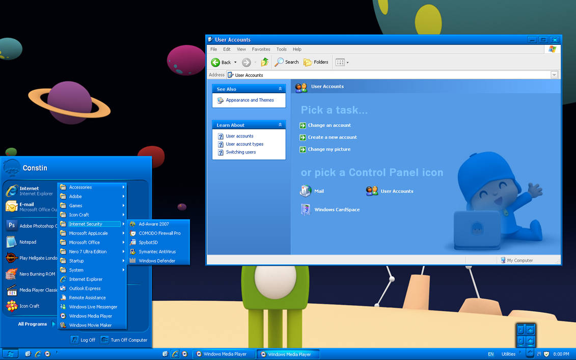The height and width of the screenshot is (360, 576).
Task: Expand the Microsoft Office programs folder
Action: tap(92, 242)
